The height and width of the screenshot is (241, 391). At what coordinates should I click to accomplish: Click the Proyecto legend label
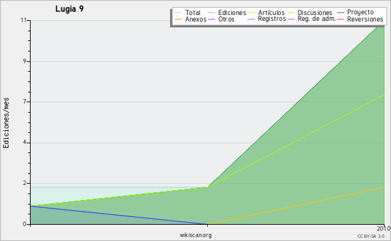(360, 12)
